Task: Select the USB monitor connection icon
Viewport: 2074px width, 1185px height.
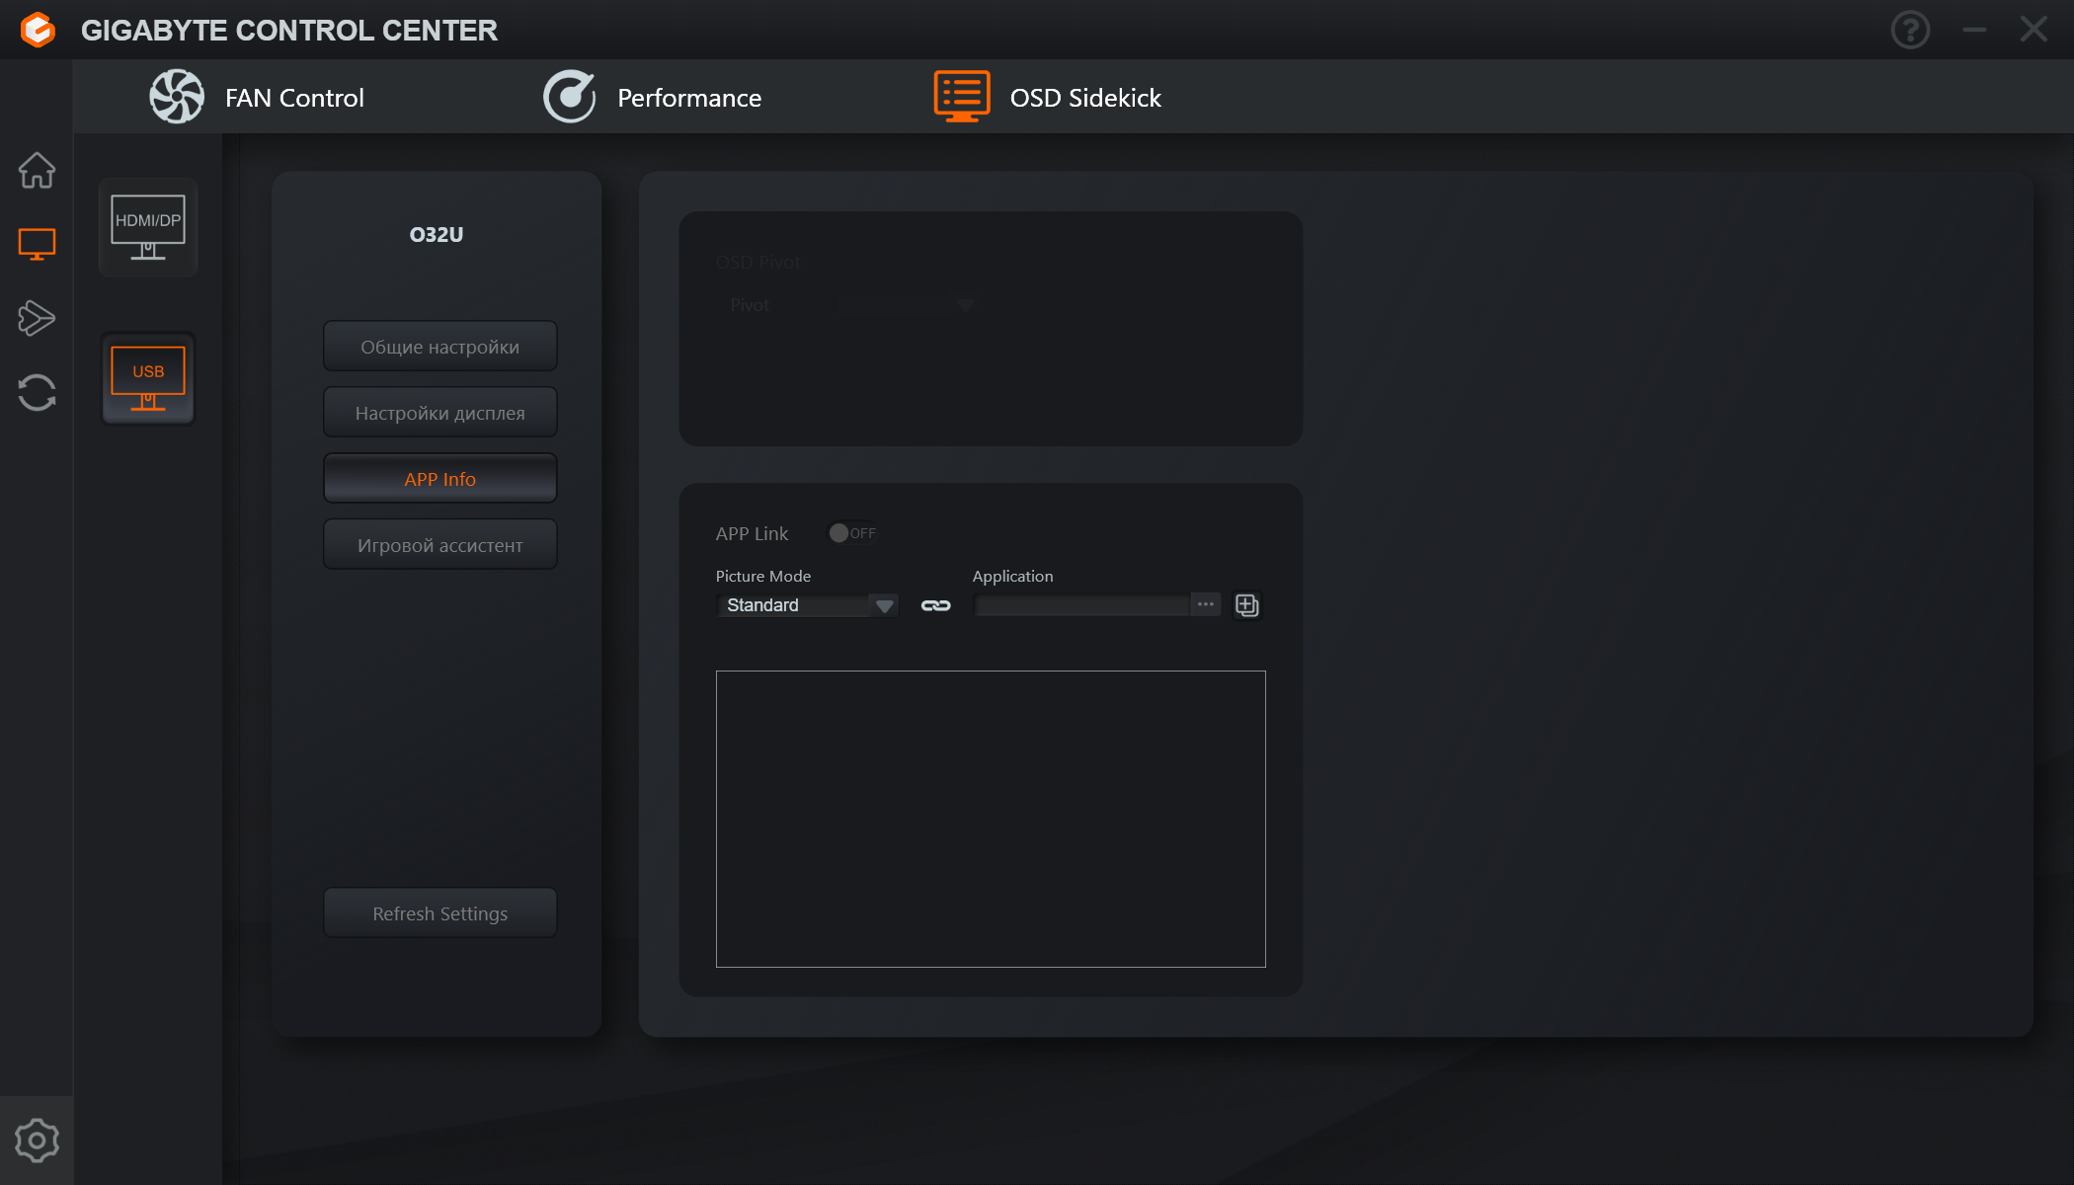Action: [148, 378]
